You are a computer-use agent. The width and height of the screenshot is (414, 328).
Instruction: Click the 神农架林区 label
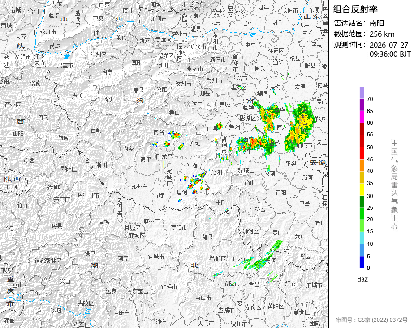(48, 261)
